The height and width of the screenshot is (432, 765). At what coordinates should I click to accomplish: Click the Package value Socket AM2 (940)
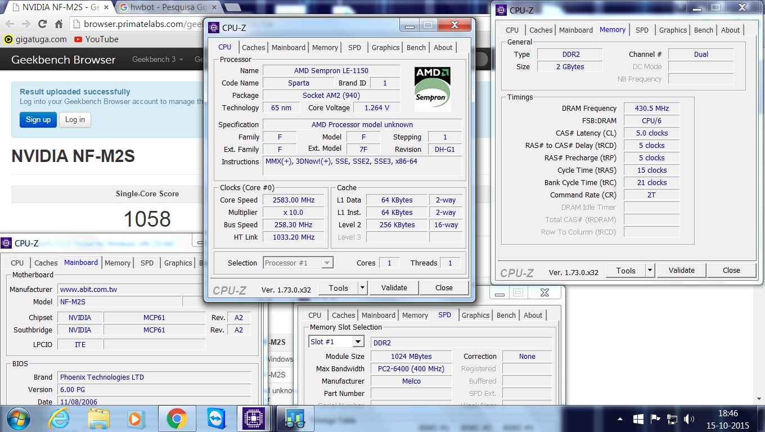(x=331, y=96)
